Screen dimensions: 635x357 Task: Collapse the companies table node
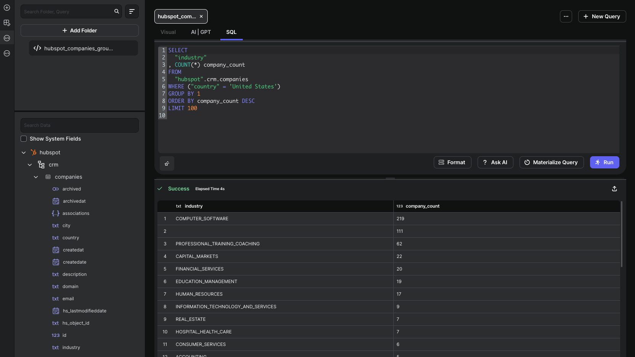(x=36, y=177)
